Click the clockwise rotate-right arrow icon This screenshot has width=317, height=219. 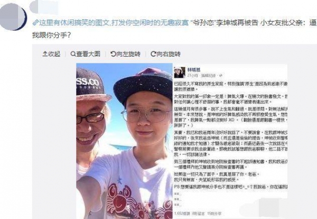tap(153, 54)
